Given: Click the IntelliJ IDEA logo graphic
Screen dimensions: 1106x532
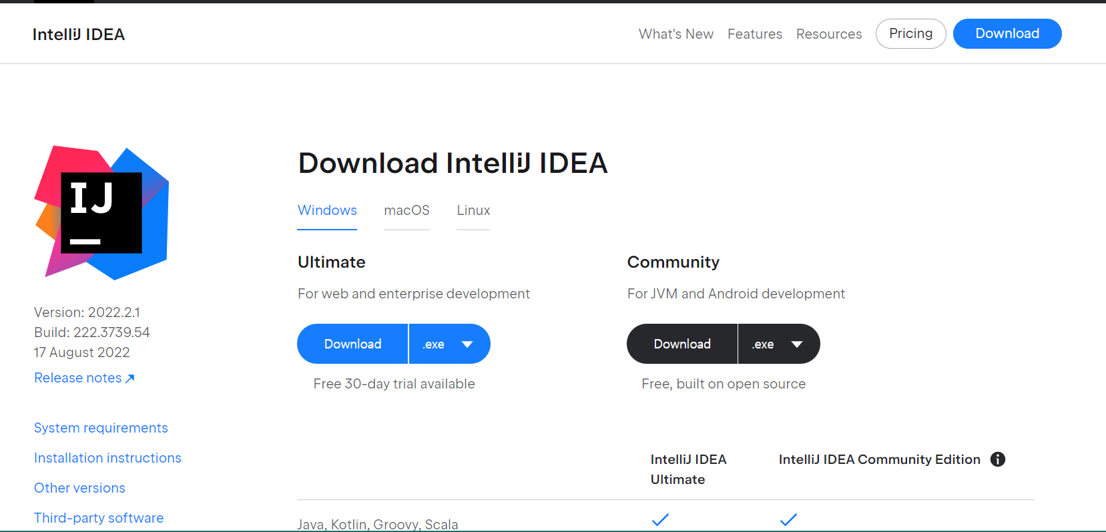Looking at the screenshot, I should [101, 212].
